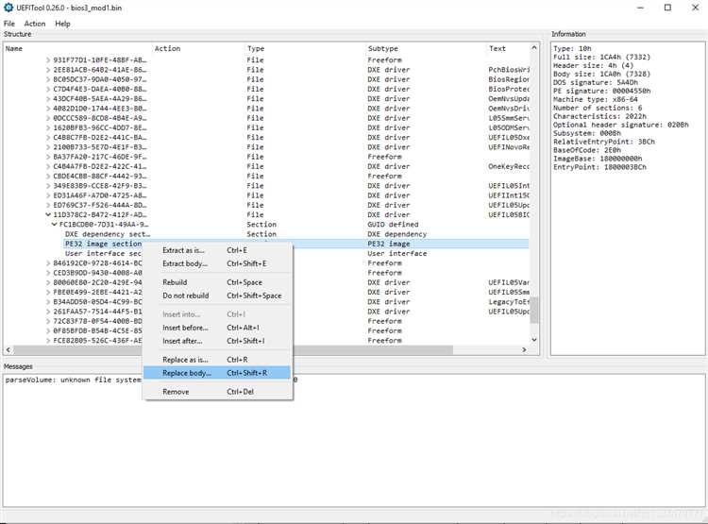
Task: Minimize the UEFITool window
Action: pyautogui.click(x=640, y=8)
